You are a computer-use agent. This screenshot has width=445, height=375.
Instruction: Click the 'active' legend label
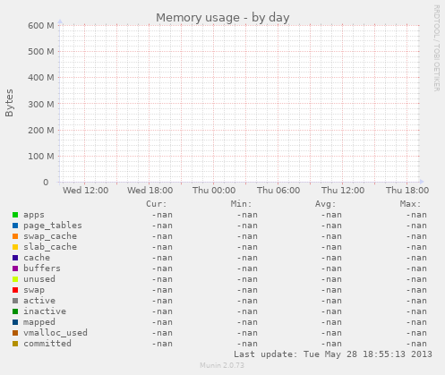[39, 301]
